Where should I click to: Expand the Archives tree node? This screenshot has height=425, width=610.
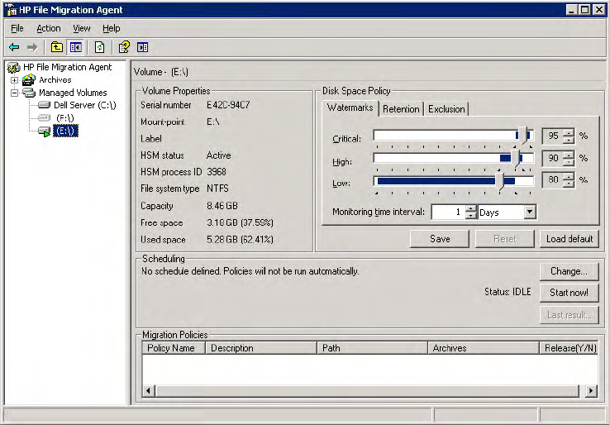(15, 80)
